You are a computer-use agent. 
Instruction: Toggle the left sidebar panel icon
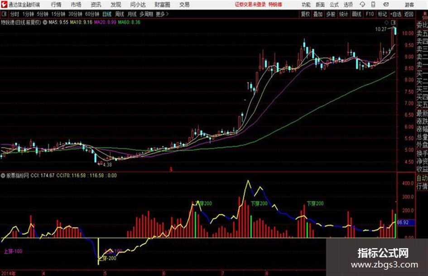[x=4, y=14]
